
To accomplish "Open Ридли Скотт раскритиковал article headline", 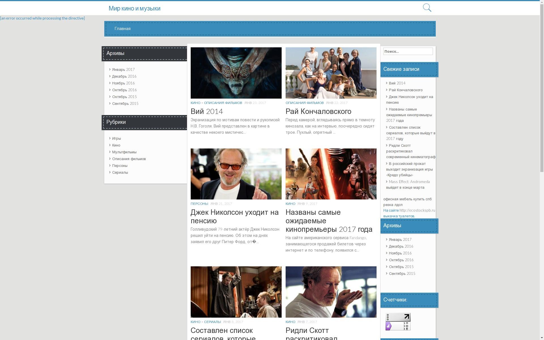I will [311, 333].
